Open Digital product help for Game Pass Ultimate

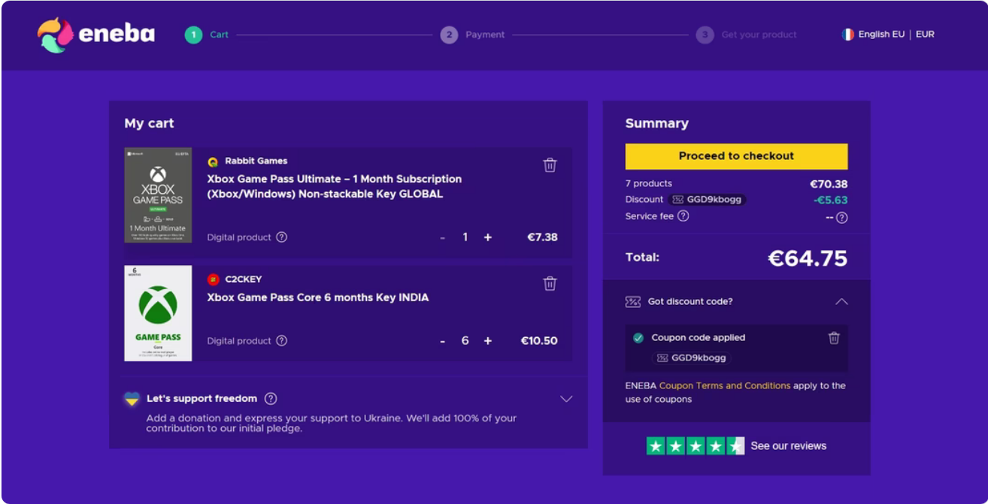pos(281,237)
